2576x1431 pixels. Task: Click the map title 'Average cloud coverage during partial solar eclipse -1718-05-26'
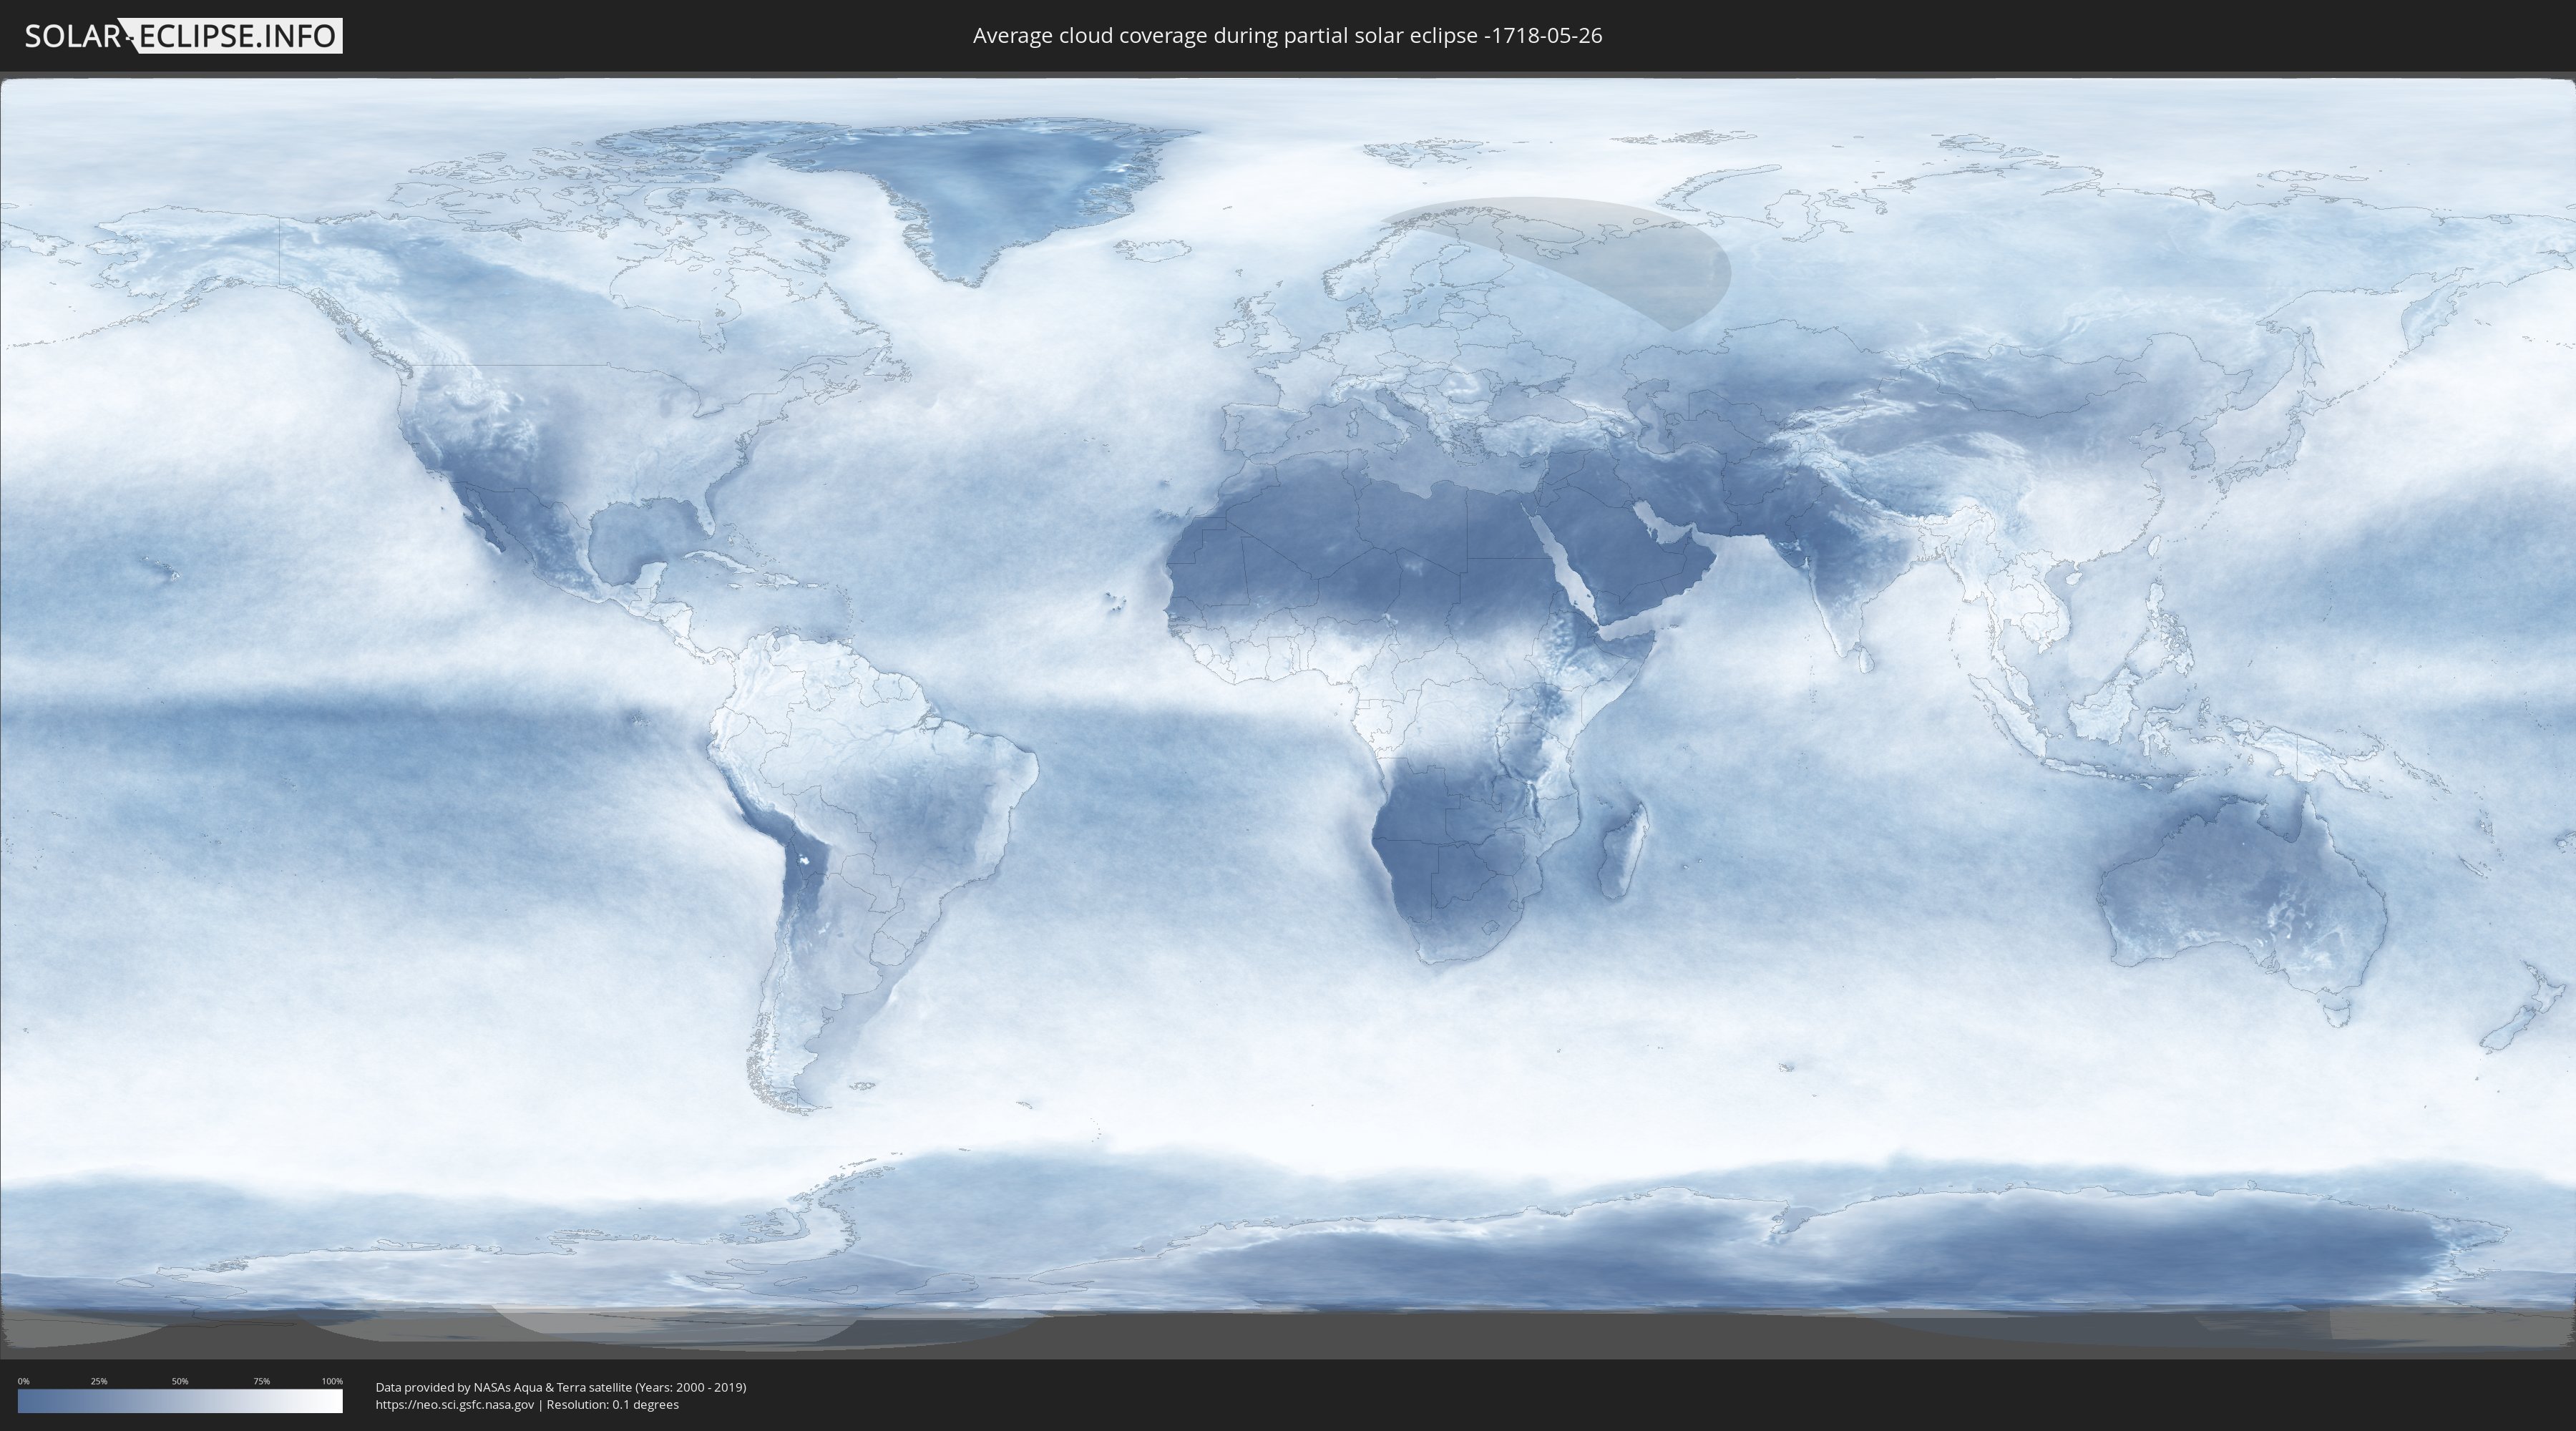(1287, 36)
